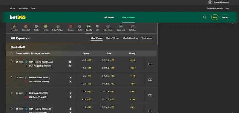Watch stream for CHA Hornets (RUTHLESS) match
This screenshot has height=113, width=239.
coord(150,64)
